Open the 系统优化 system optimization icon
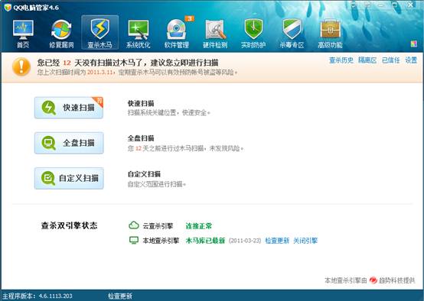Screen dimensions: 424x301 pos(139,34)
